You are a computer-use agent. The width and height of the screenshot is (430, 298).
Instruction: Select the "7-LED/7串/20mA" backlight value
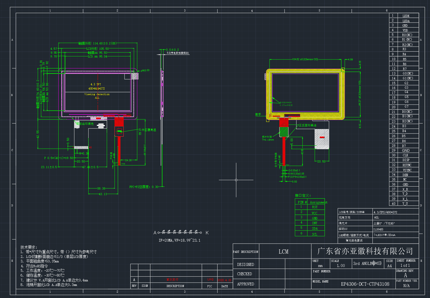point(384,235)
